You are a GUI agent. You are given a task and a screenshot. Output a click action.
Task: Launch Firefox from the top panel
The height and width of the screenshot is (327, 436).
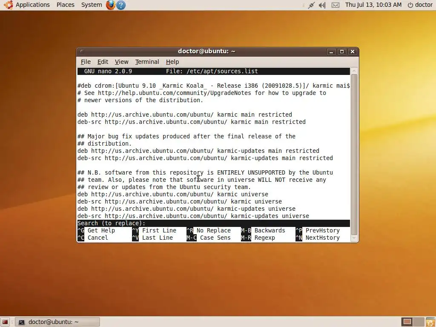pos(110,5)
